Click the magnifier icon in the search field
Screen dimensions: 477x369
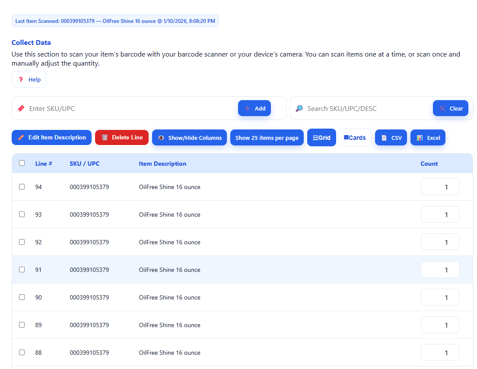299,108
